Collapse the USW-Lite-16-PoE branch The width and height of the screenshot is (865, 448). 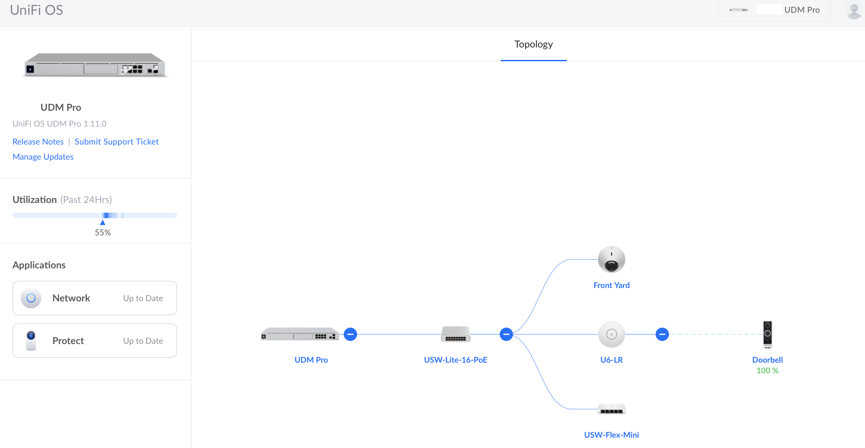tap(506, 334)
